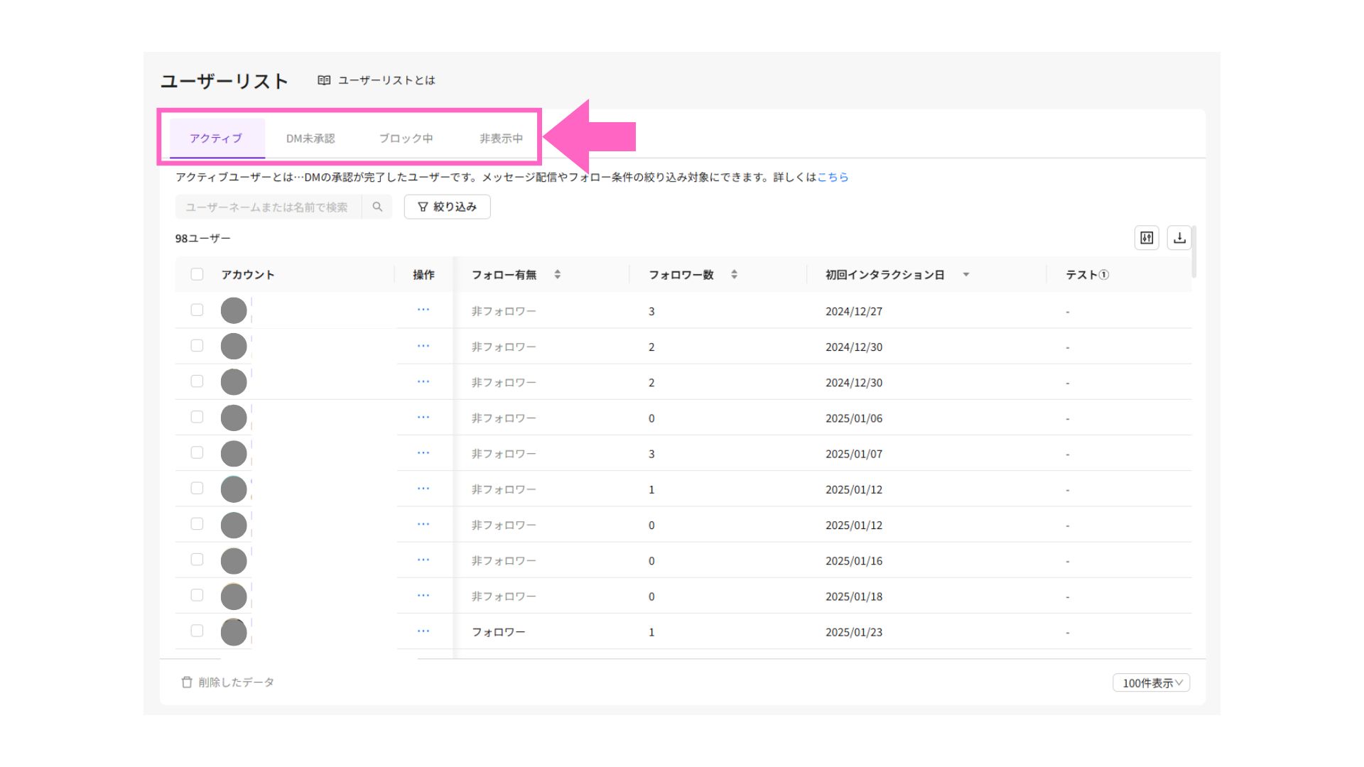This screenshot has width=1364, height=767.
Task: Click the vertical scrollbar beside table
Action: (1194, 252)
